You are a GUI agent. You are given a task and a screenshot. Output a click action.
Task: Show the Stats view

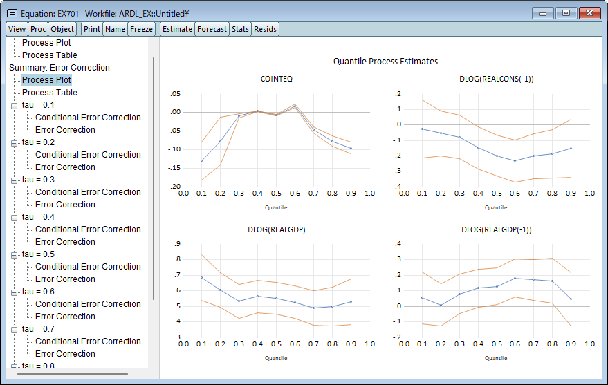click(x=240, y=29)
